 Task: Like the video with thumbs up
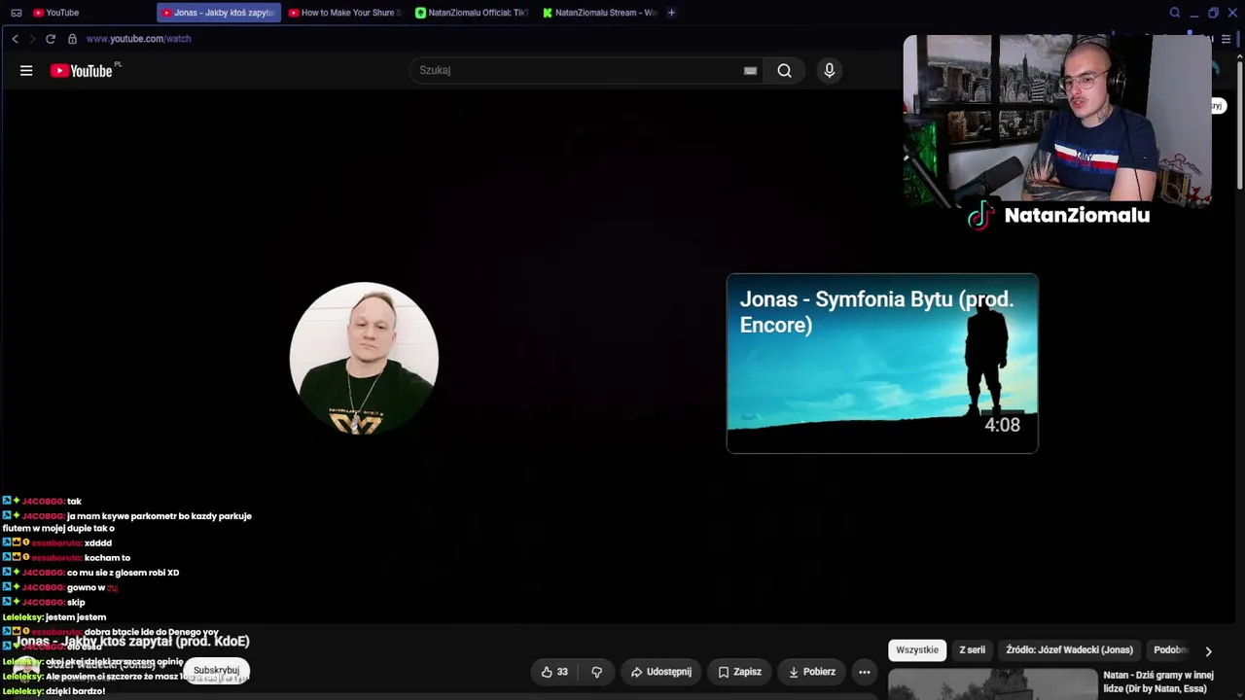pos(554,672)
